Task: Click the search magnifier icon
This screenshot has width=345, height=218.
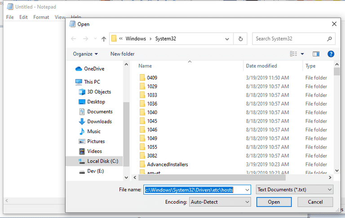Action: [329, 39]
